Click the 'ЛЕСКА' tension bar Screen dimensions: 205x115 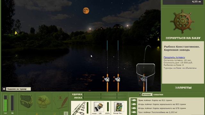[105, 98]
